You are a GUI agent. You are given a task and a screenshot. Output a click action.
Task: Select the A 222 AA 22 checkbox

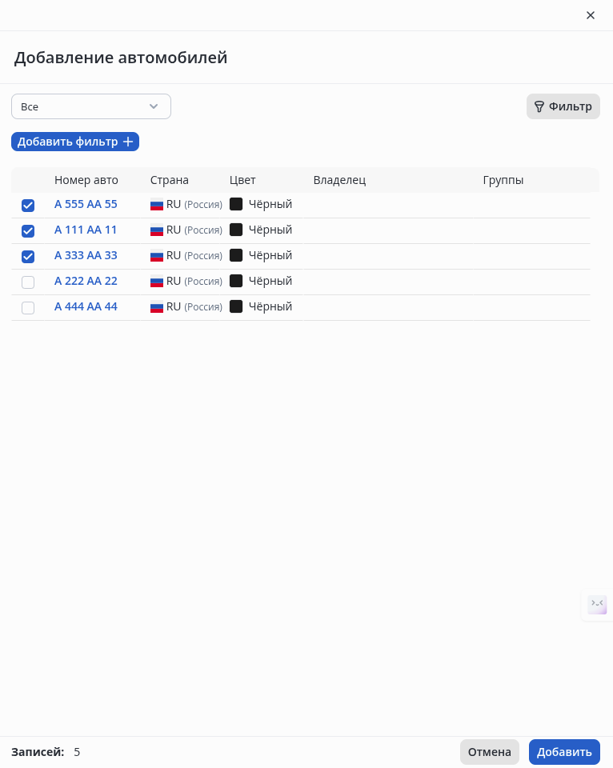pyautogui.click(x=28, y=282)
